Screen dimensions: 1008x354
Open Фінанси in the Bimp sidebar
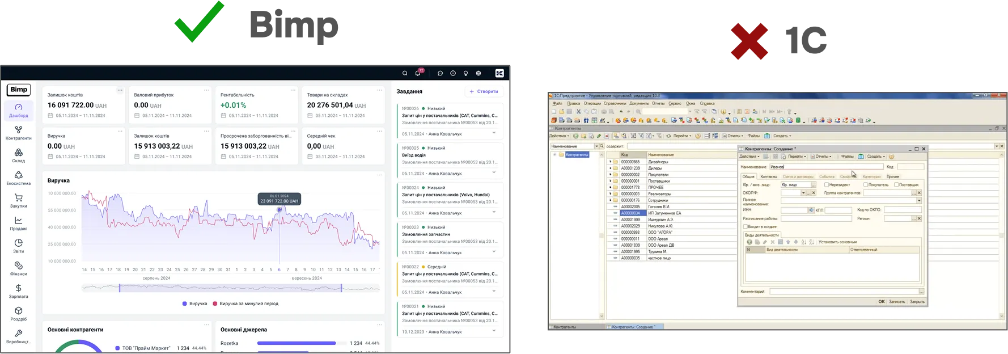(x=19, y=269)
